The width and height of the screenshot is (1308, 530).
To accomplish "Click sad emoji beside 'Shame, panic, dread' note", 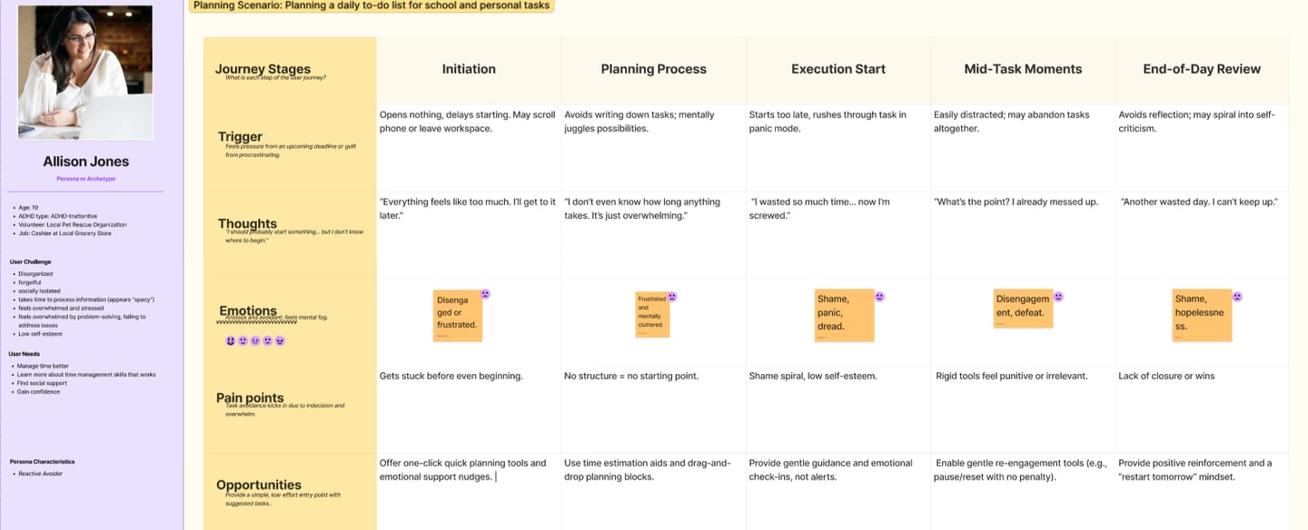I will (879, 296).
